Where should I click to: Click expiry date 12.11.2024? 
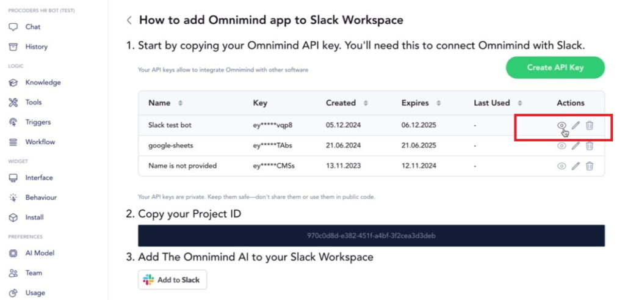[419, 166]
